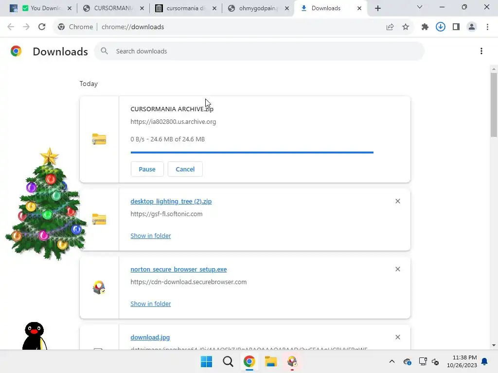The height and width of the screenshot is (373, 498).
Task: Switch to the ohmygodpain tab
Action: click(x=258, y=8)
